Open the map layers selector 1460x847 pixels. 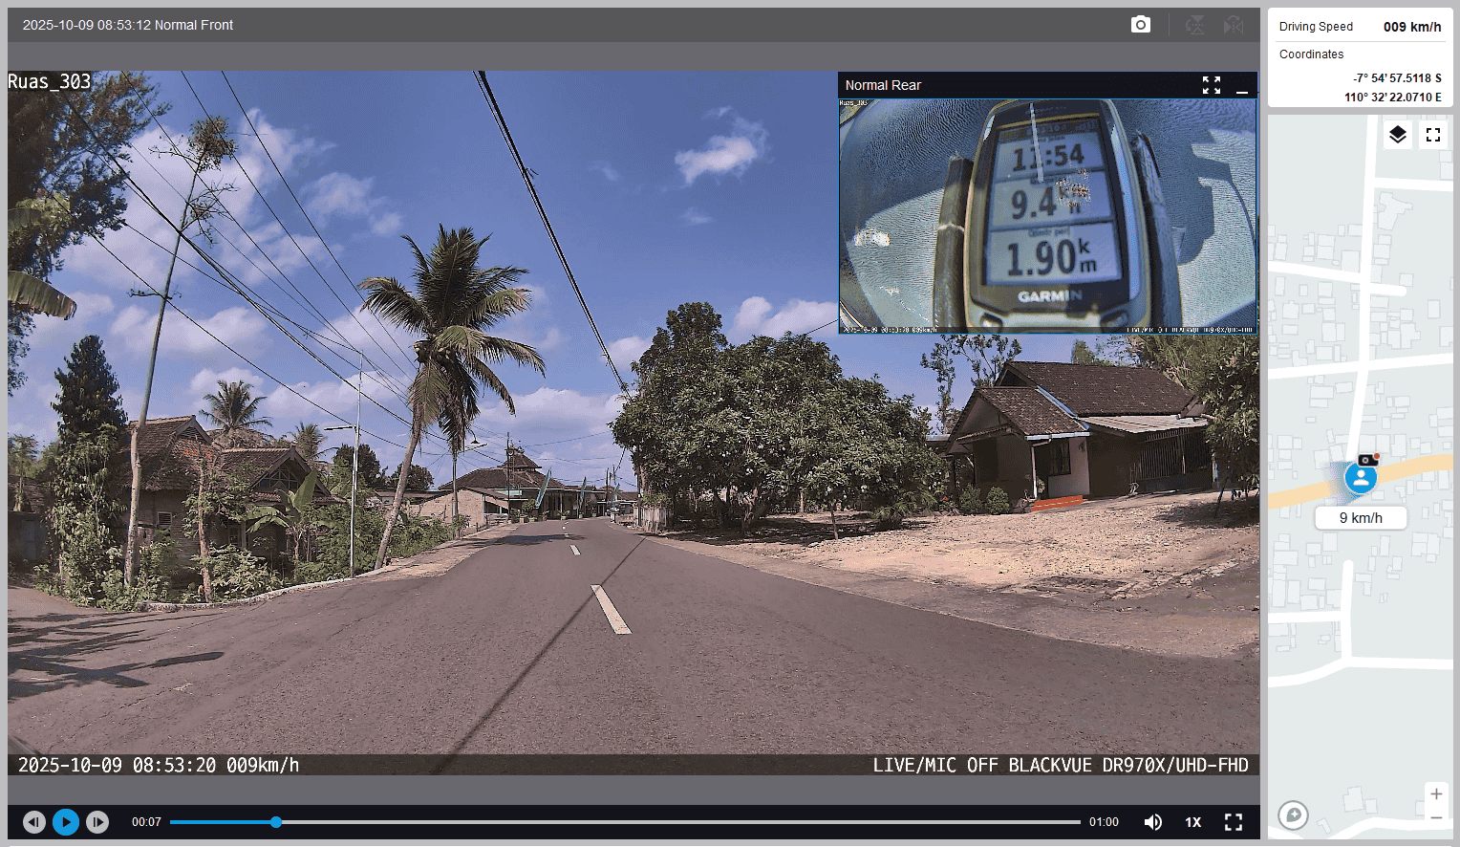tap(1397, 135)
